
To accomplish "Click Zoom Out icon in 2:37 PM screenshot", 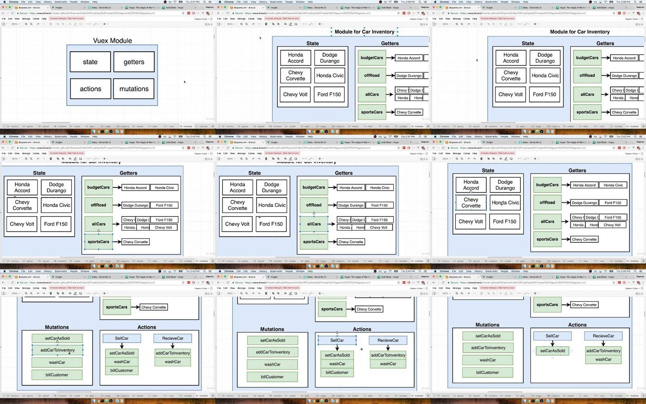I will pos(31,24).
